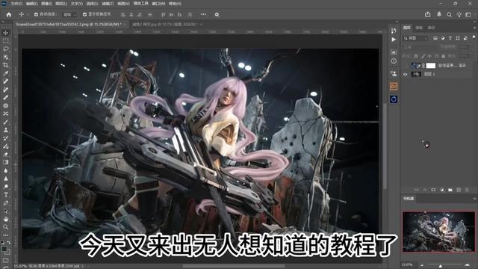Select the Move tool in the toolbox
The image size is (478, 269).
click(5, 33)
